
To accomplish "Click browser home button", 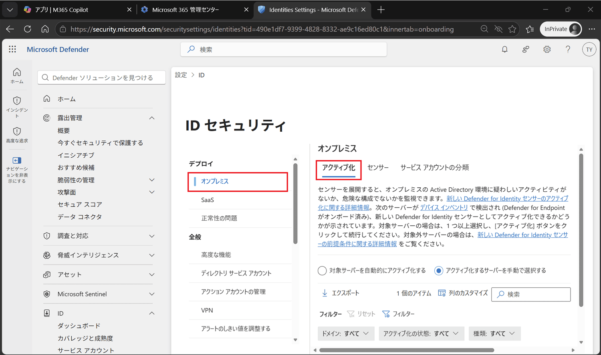I will tap(45, 29).
